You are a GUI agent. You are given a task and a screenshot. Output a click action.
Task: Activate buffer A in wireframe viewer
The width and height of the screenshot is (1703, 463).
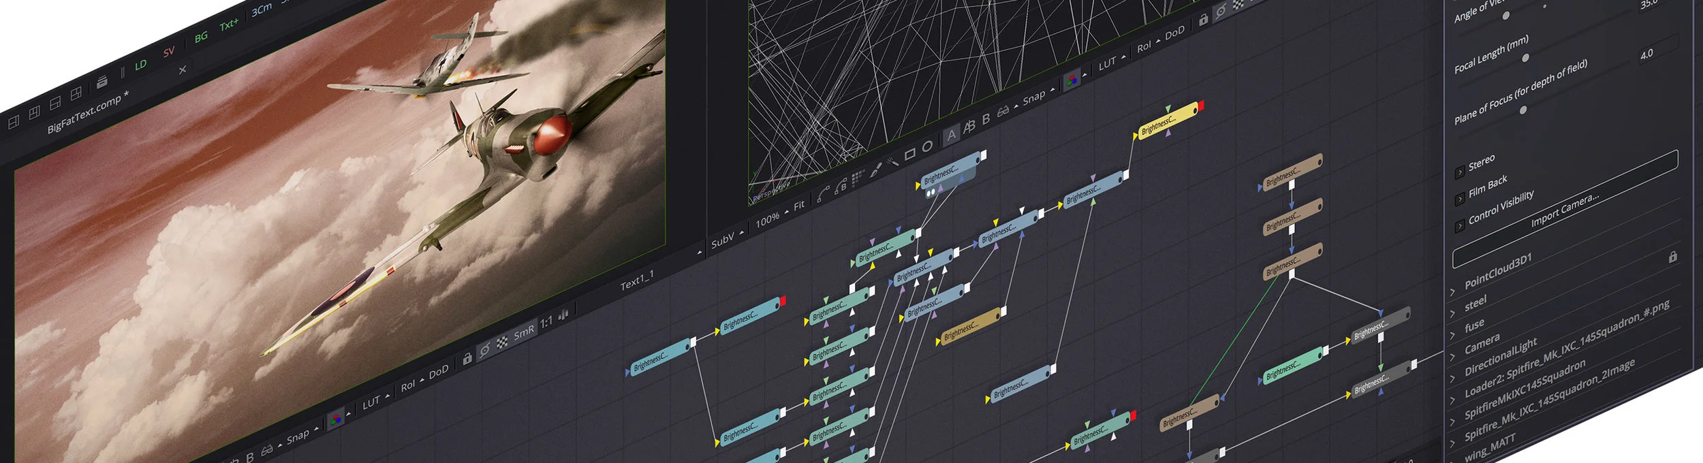[x=952, y=135]
